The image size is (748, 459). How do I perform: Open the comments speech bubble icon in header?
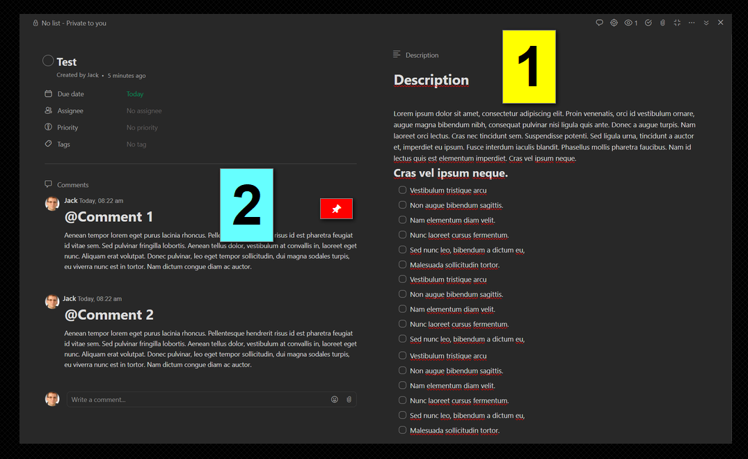click(x=599, y=22)
